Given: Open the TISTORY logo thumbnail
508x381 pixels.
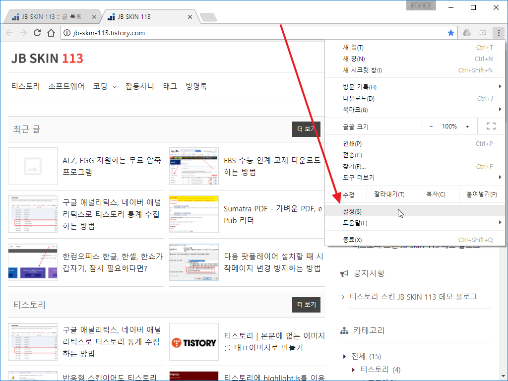Looking at the screenshot, I should tap(194, 342).
